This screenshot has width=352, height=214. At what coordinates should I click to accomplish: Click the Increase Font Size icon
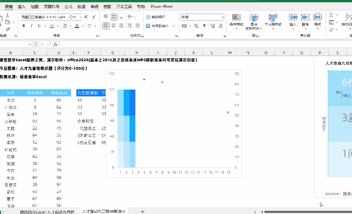click(86, 17)
